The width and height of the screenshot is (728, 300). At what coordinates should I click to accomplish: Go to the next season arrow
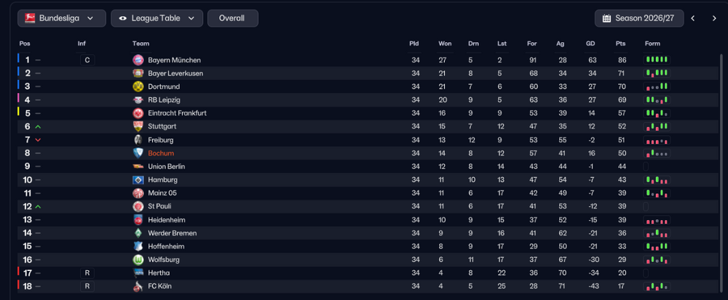tap(714, 18)
